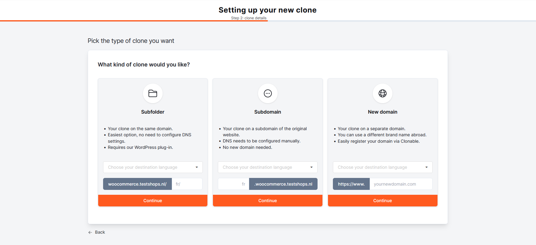Click the yournewdomain.com input field
This screenshot has height=245, width=536.
point(400,184)
